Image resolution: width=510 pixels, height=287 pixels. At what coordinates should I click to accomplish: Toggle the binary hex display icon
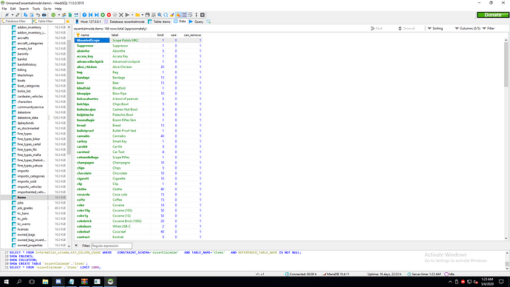[185, 15]
